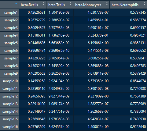Select row label sample11
Viewport: 147px width, 131px height.
(x=10, y=89)
